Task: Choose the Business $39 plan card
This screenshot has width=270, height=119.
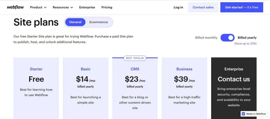Action: (184, 88)
